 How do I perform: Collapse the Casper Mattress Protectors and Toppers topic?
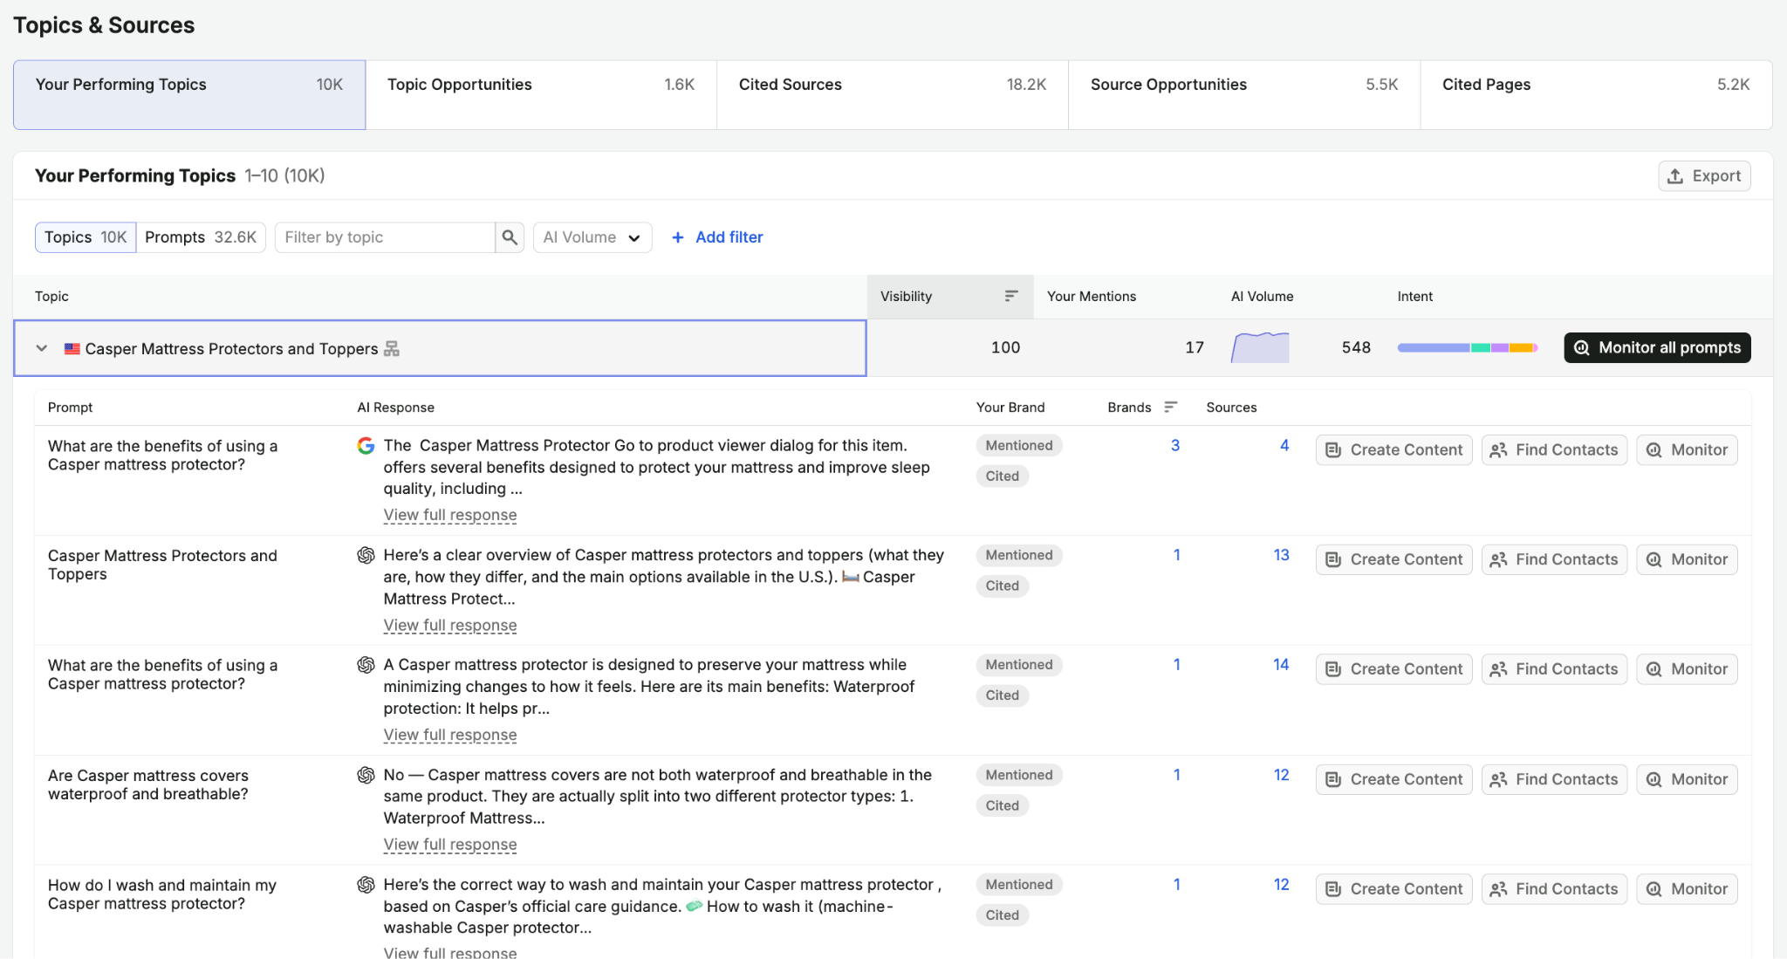pos(41,348)
